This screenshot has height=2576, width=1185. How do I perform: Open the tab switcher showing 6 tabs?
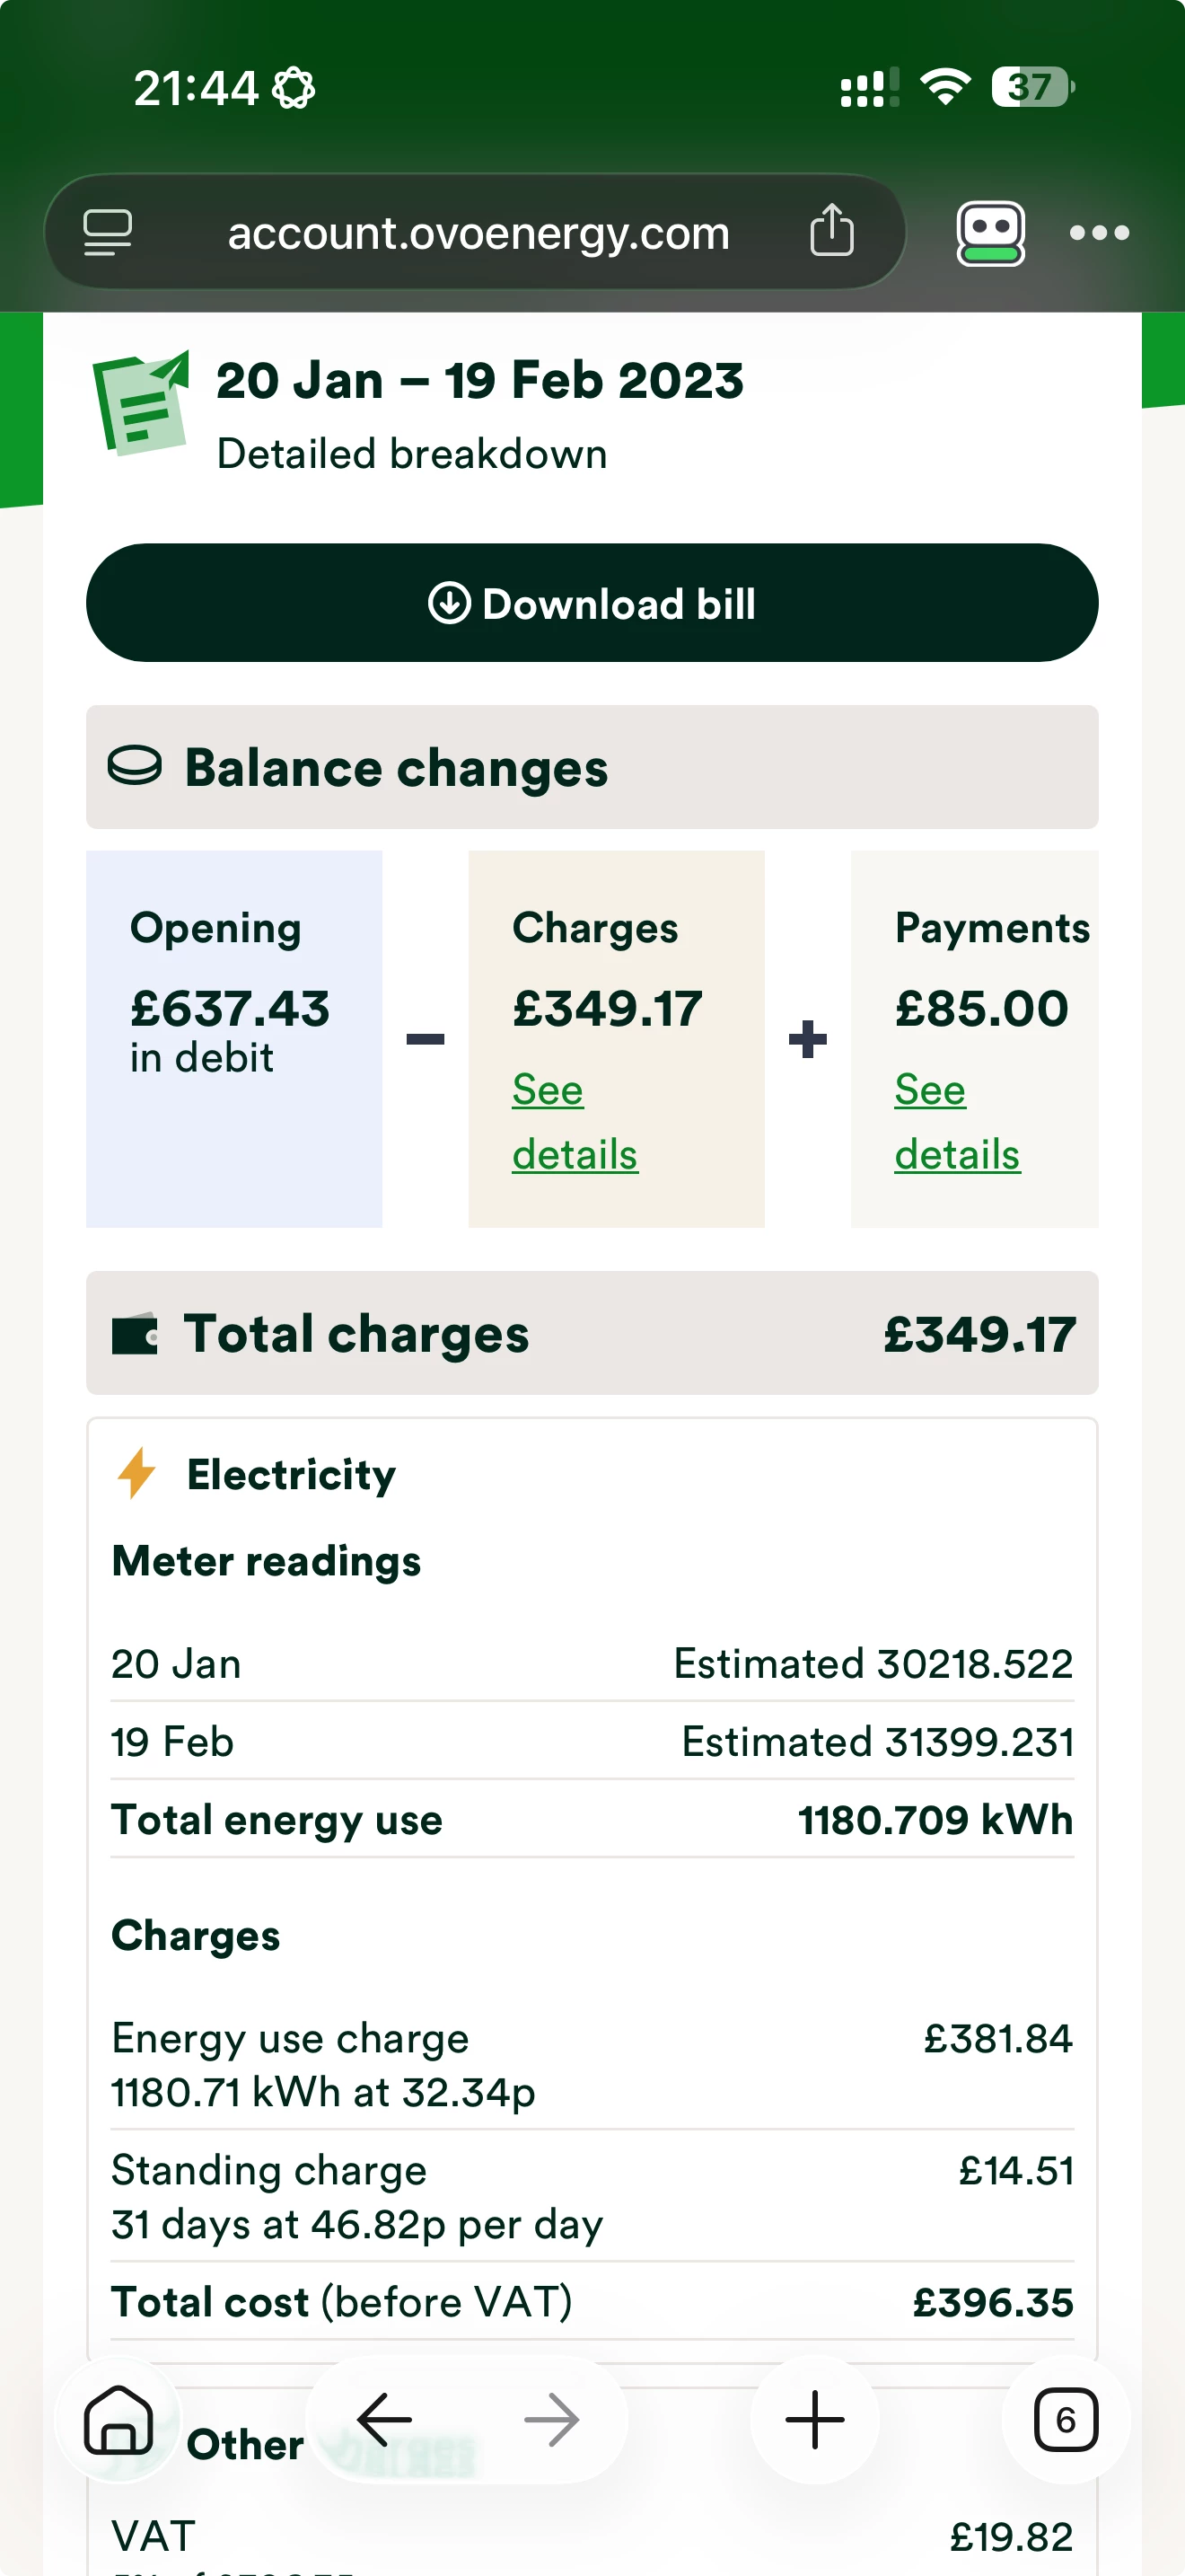point(1065,2419)
